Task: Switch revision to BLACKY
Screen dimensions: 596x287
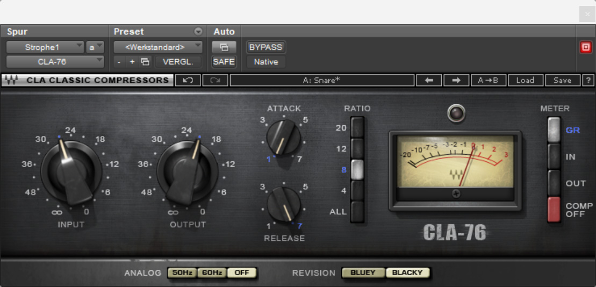Action: 407,272
